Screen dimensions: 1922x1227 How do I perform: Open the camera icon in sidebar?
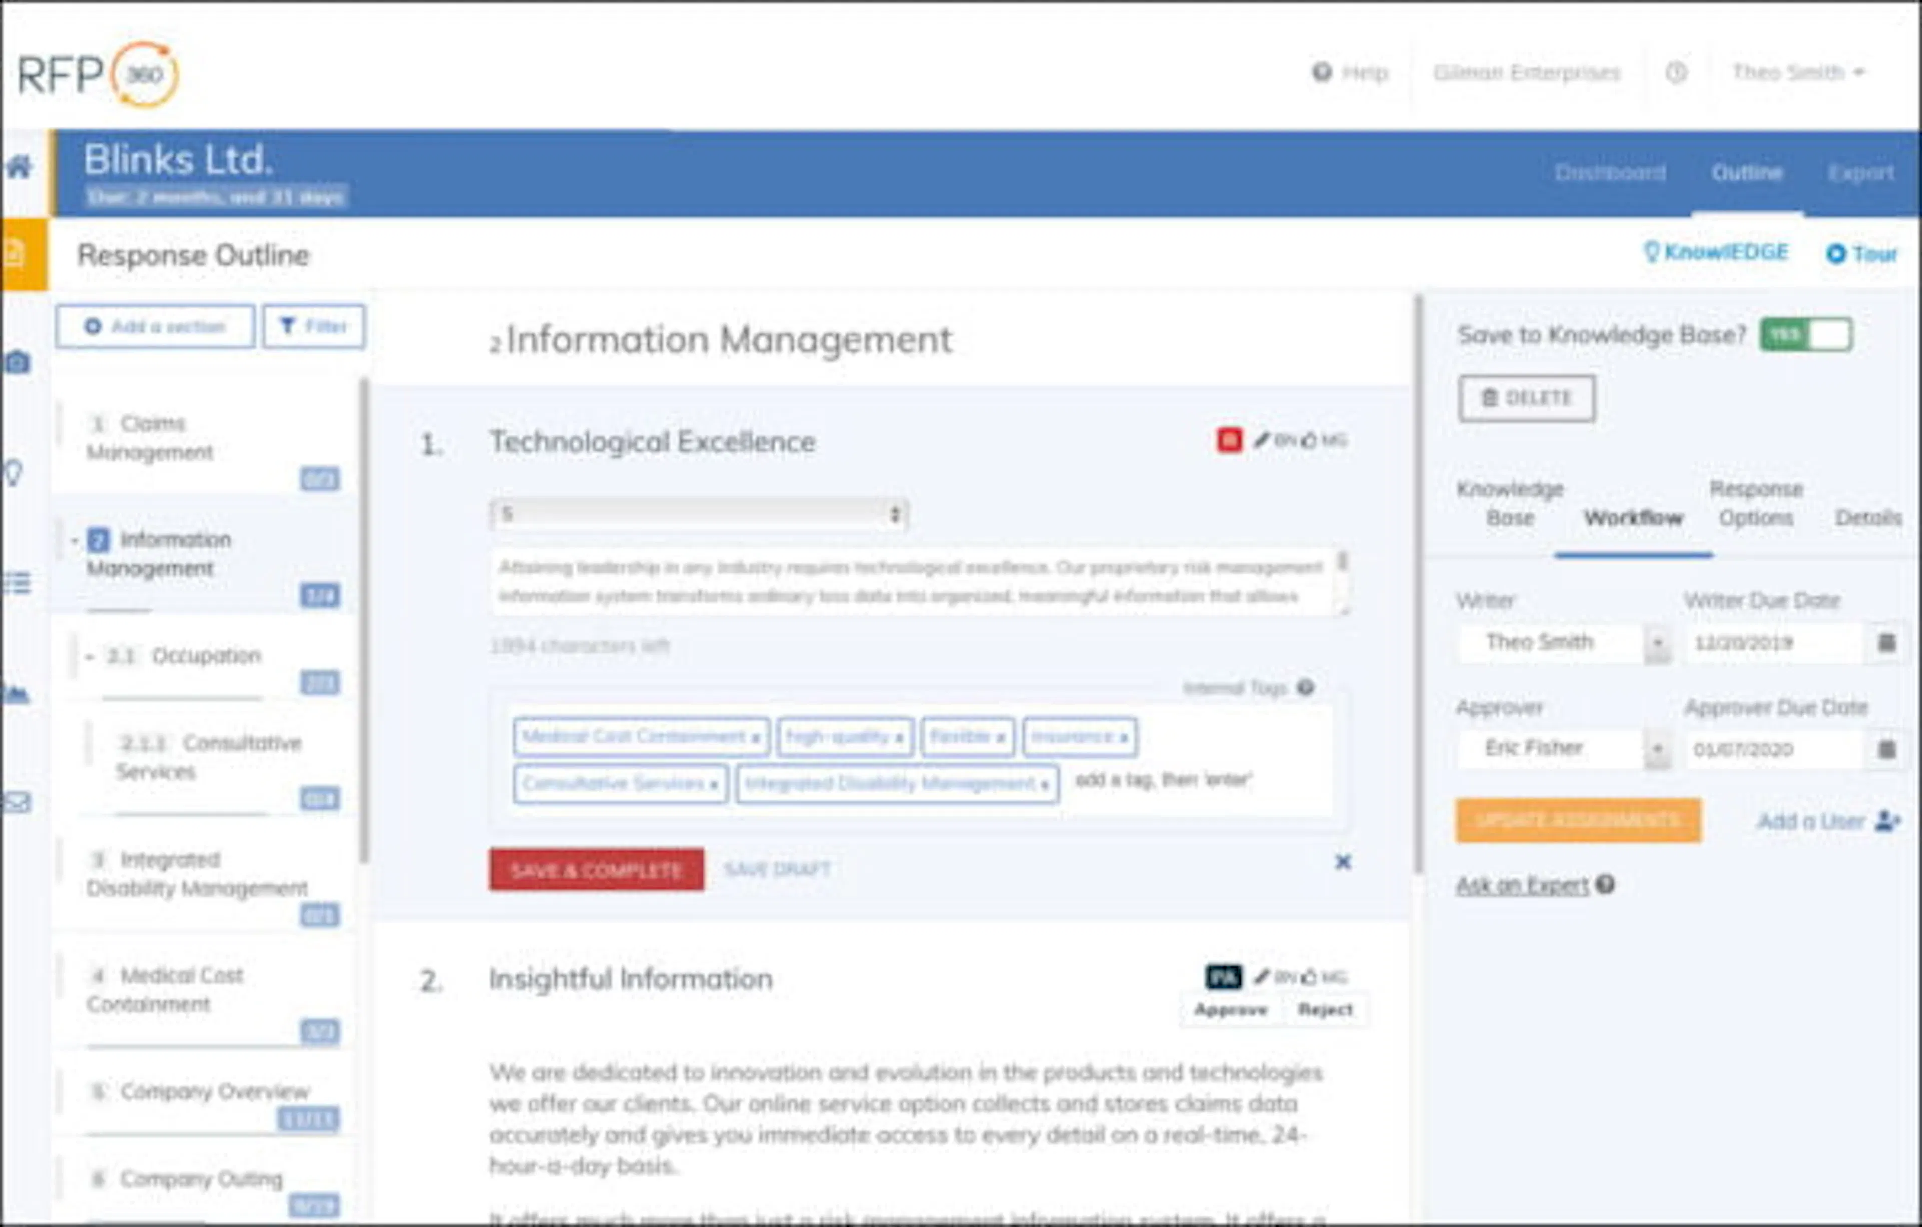tap(18, 363)
